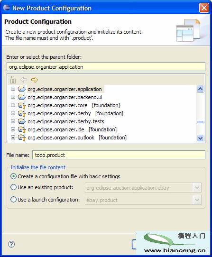Expand the org.eclipse.organizer.derby tree node
This screenshot has height=257, width=212.
coord(13,113)
